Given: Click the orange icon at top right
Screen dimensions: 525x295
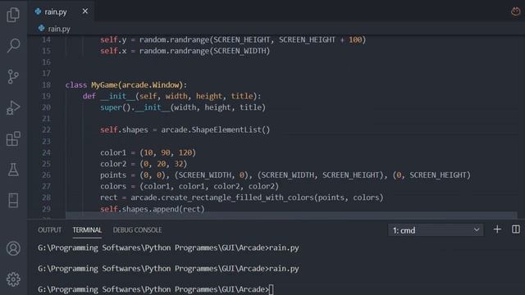Looking at the screenshot, I should tap(516, 11).
